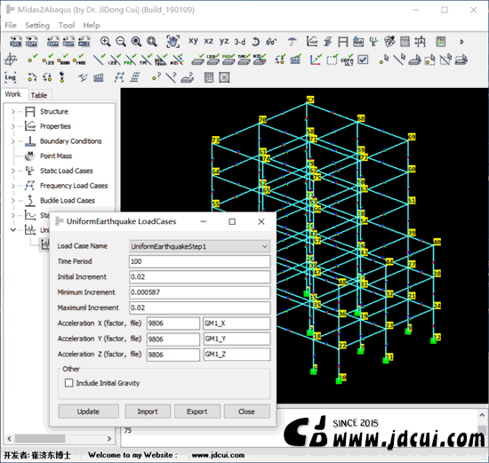Viewport: 489px width, 463px height.
Task: Click the umbrella icon in toolbar
Action: 292,42
